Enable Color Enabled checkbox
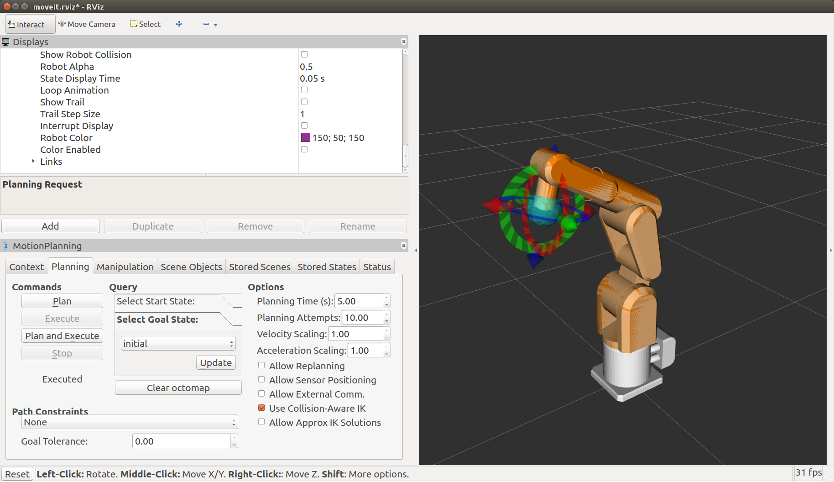Screen dimensions: 834x482 coord(304,149)
